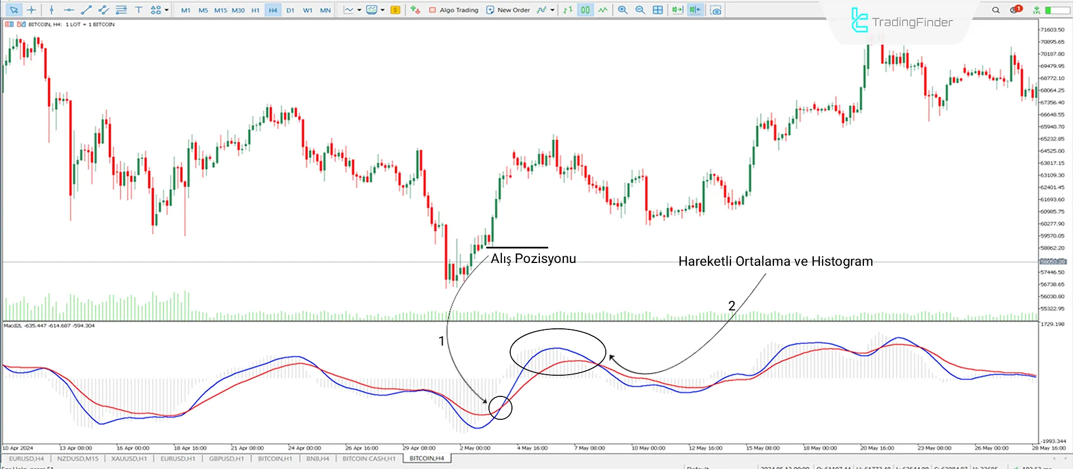The image size is (1073, 469).
Task: Take a chart screenshot with camera icon
Action: (x=716, y=10)
